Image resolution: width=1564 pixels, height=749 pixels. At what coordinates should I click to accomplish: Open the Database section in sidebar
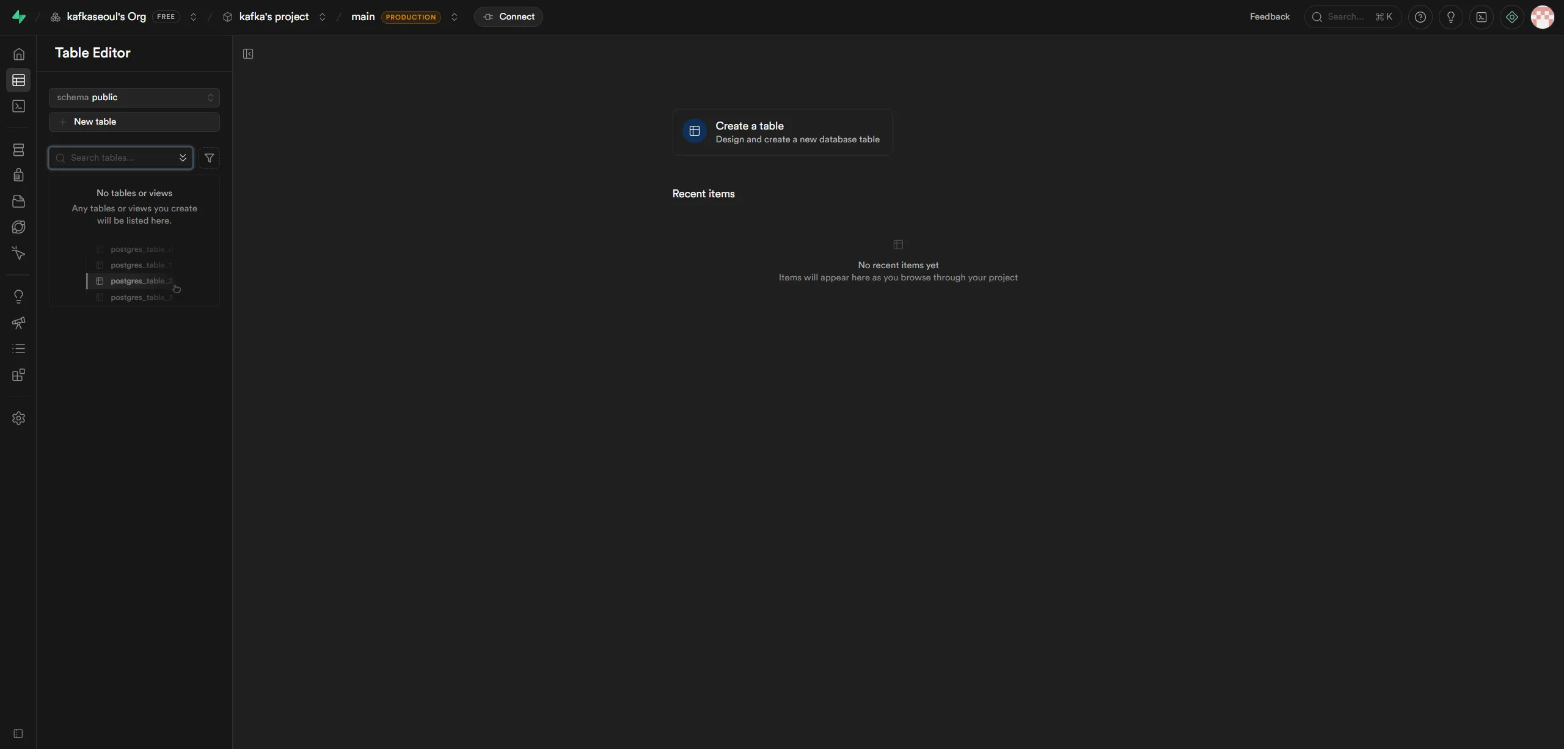tap(18, 149)
